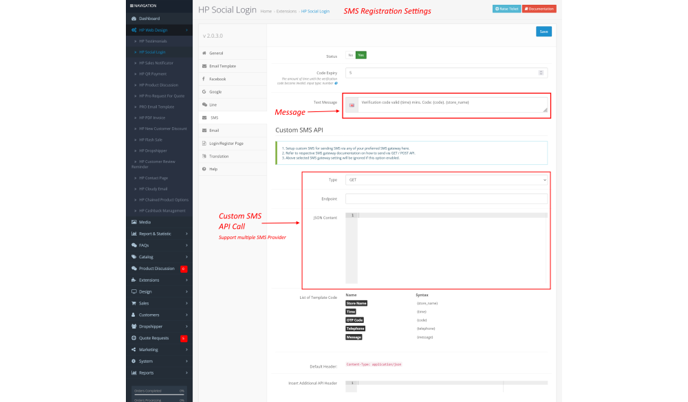This screenshot has width=688, height=402.
Task: Click the Code Expiry number stepper
Action: (541, 74)
